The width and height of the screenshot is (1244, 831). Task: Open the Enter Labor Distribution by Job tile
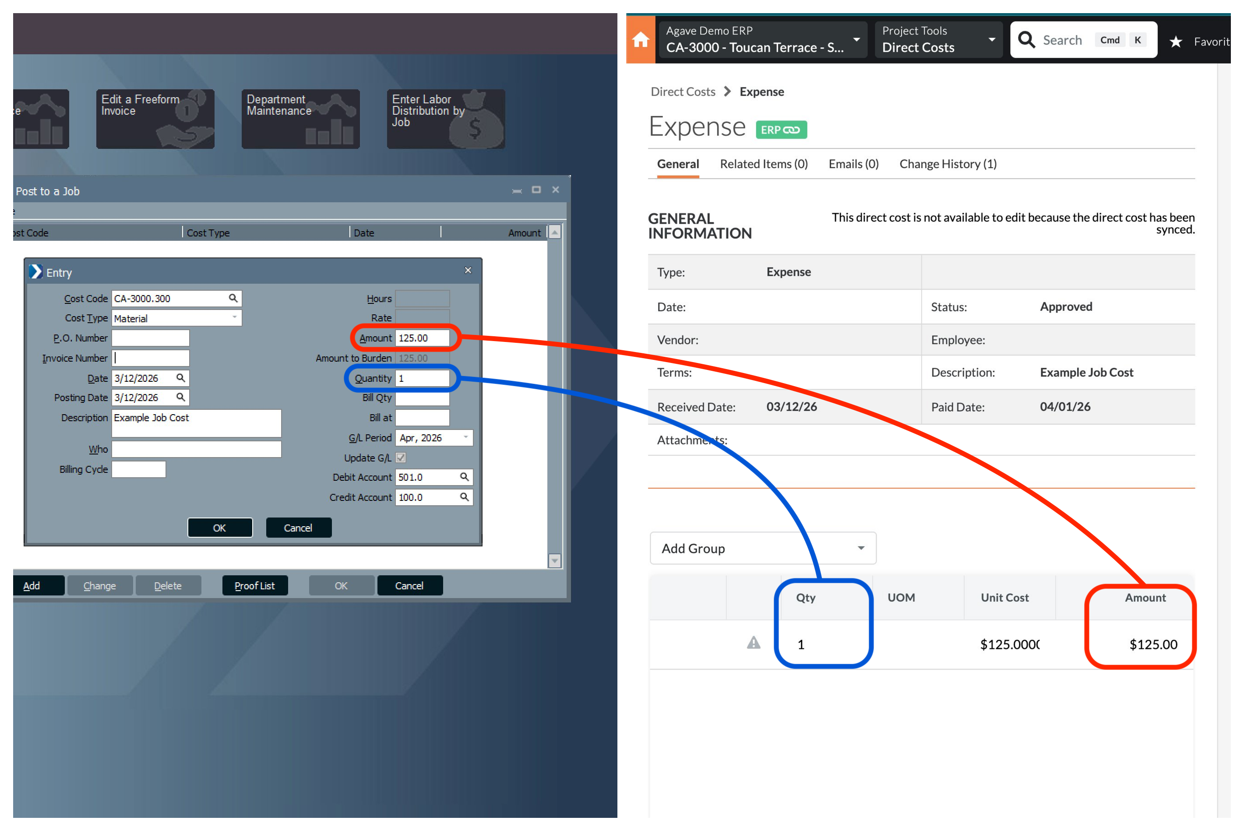445,118
